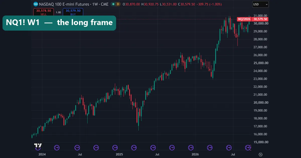Click the 2025 label on the time axis
The width and height of the screenshot is (301, 158).
coord(119,154)
